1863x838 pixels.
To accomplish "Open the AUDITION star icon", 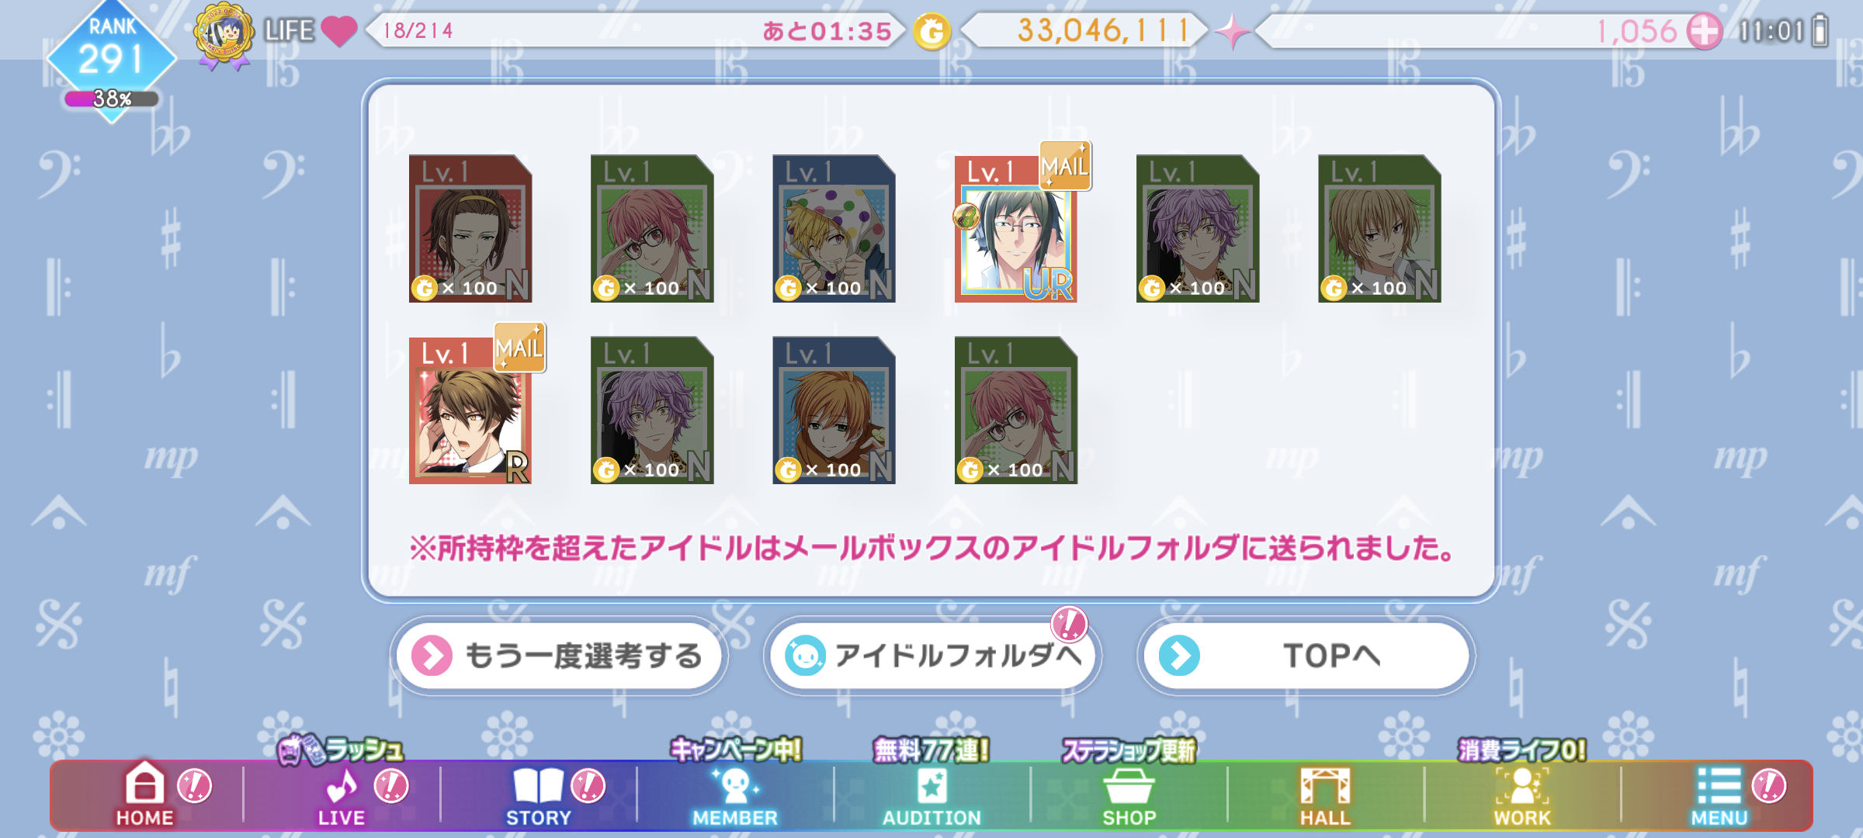I will [x=931, y=785].
